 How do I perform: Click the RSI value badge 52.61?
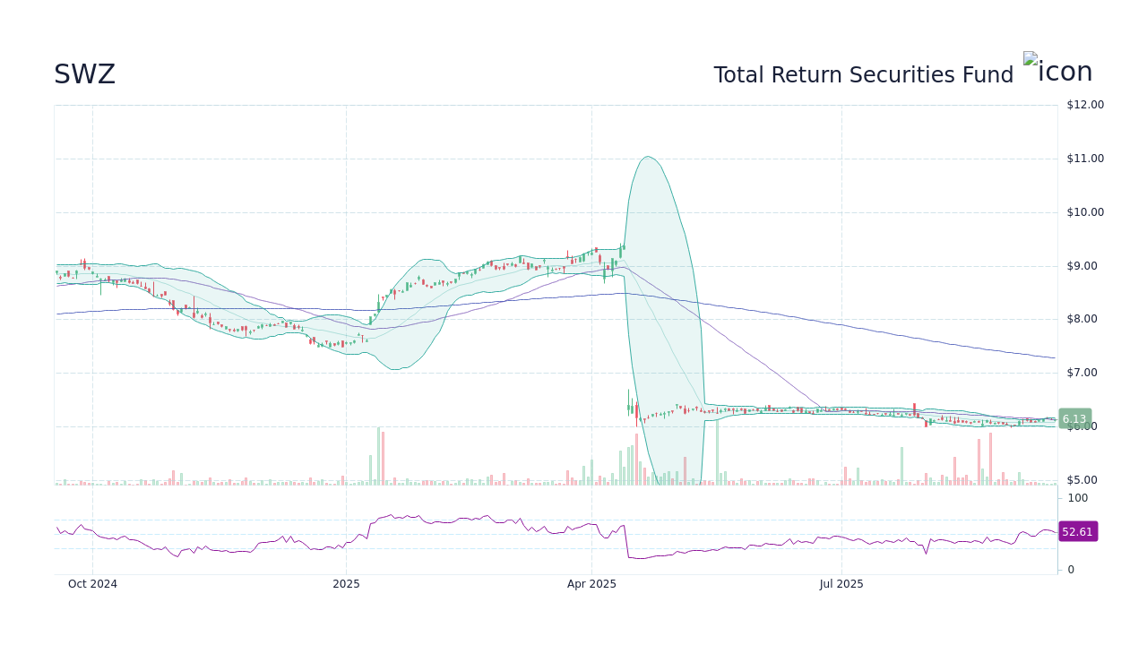coord(1077,531)
